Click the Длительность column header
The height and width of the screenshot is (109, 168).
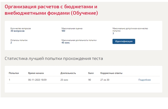68,73
